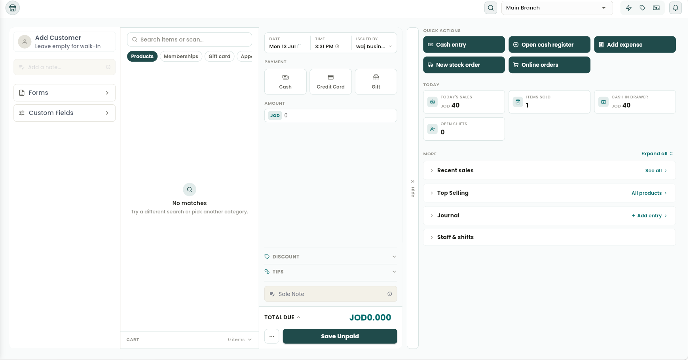Click the time value 3:31 PM
Screen dimensions: 689x360
(324, 47)
